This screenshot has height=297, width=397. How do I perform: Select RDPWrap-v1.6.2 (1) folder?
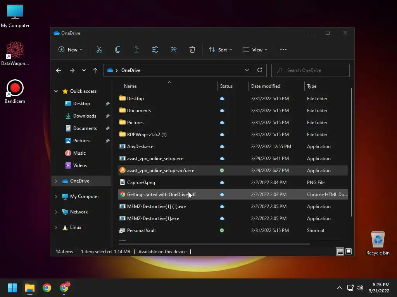[x=233, y=134]
